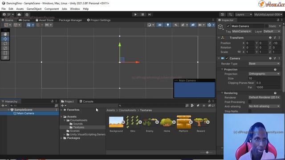Open the Render Type dropdown
Image resolution: width=285 pixels, height=160 pixels.
click(264, 64)
